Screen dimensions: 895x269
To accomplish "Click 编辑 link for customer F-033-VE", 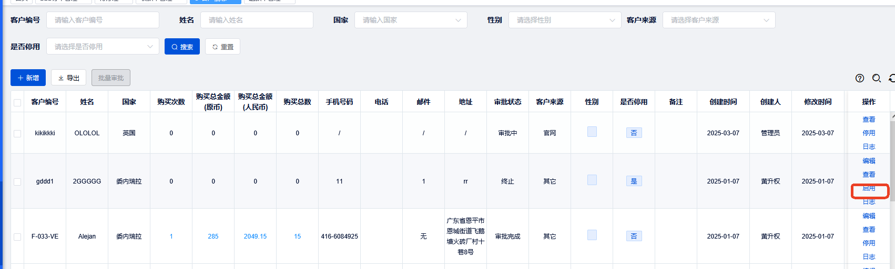I will (869, 216).
